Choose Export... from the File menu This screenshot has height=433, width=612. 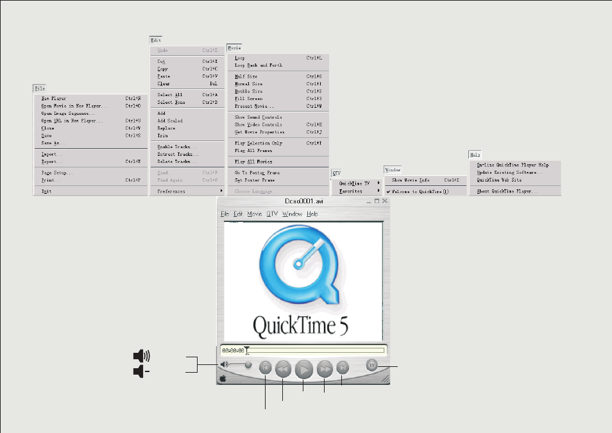pyautogui.click(x=90, y=162)
